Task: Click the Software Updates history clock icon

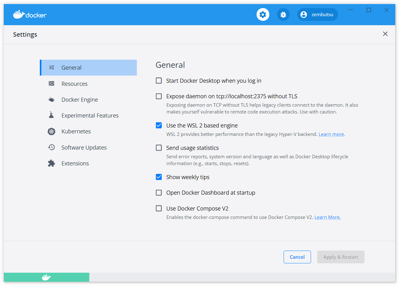Action: [x=52, y=147]
